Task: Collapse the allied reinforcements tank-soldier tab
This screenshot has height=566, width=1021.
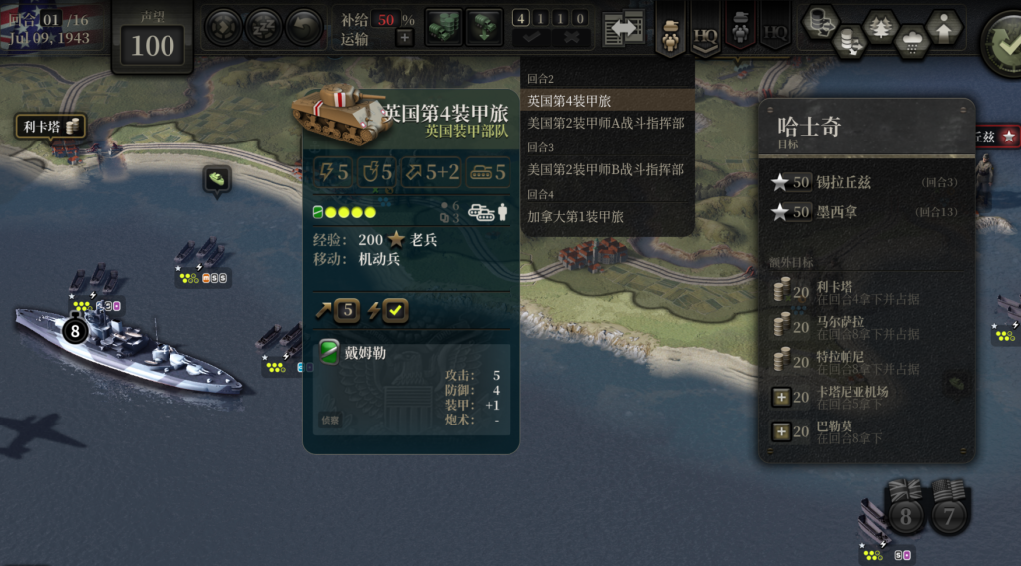Action: coord(671,31)
